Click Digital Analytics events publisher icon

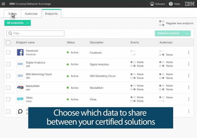(133, 62)
